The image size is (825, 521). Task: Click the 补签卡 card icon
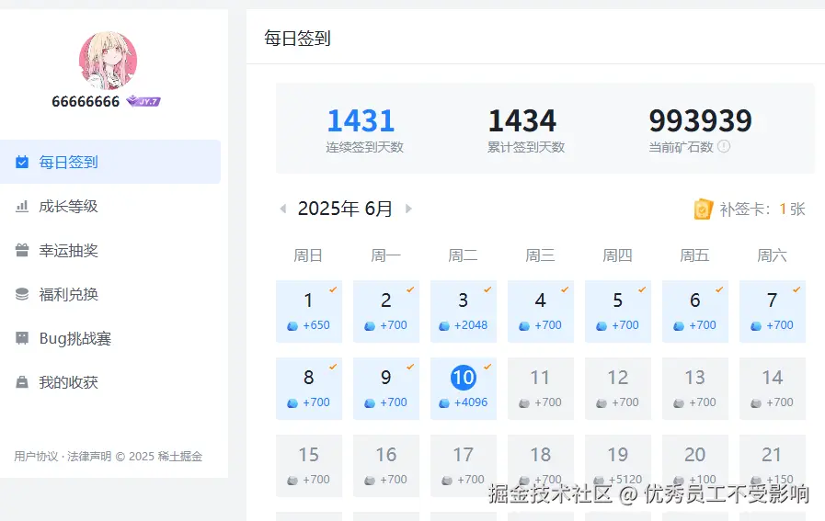703,210
